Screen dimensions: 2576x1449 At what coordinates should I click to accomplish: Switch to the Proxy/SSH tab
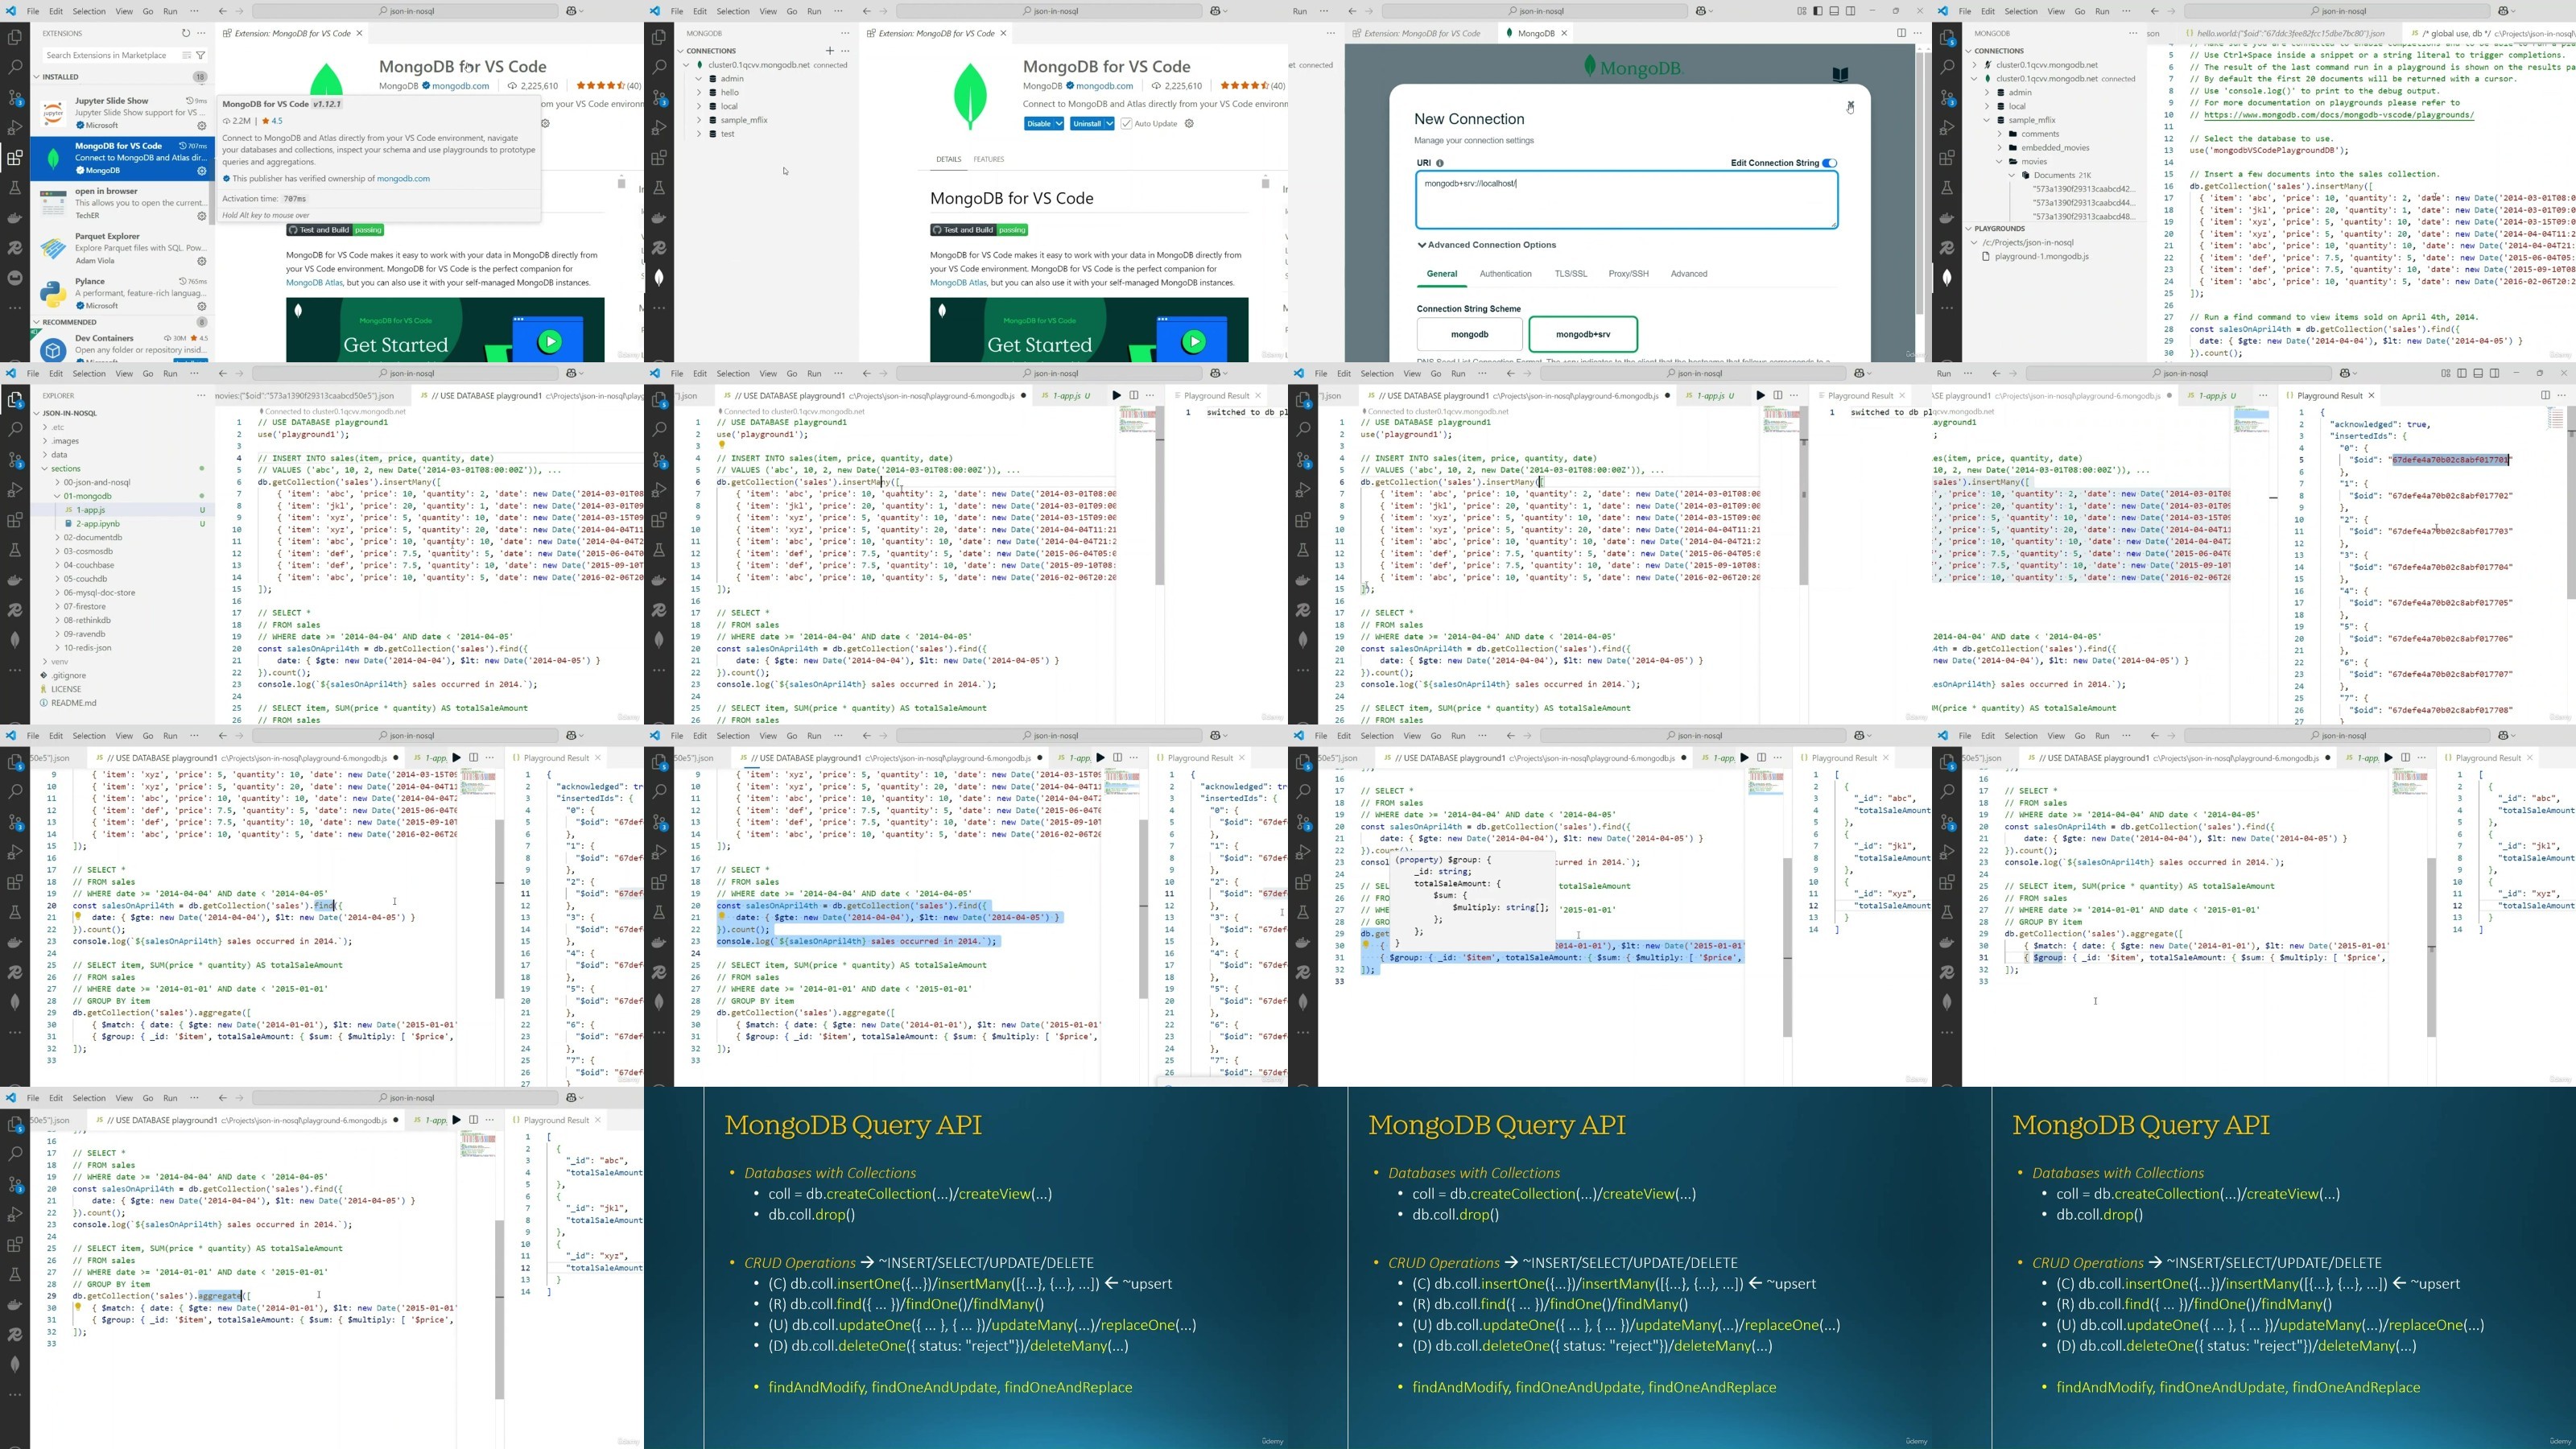click(1628, 274)
